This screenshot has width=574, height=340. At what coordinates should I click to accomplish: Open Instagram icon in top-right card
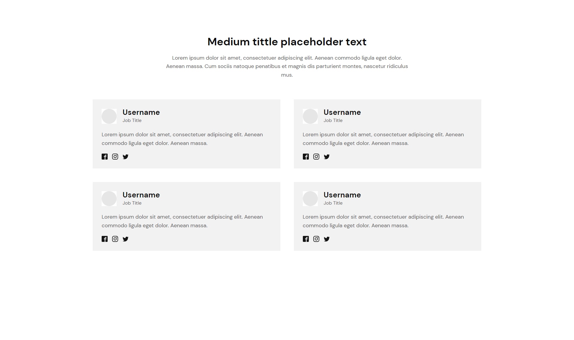click(316, 157)
